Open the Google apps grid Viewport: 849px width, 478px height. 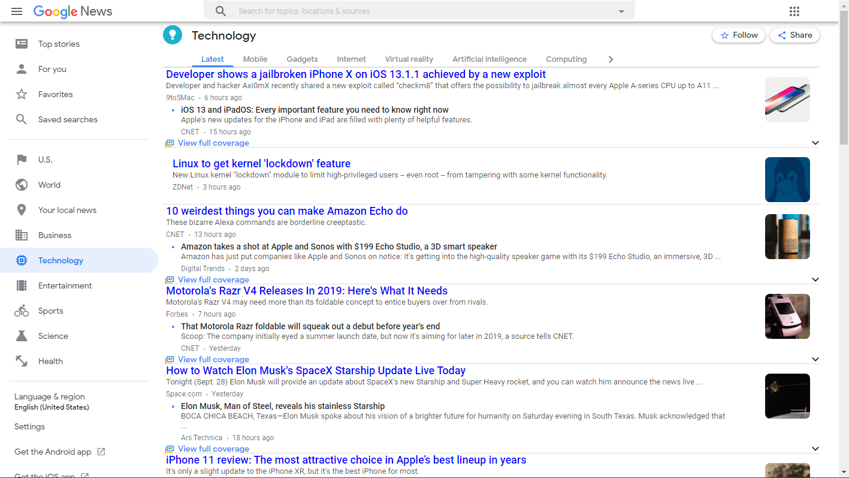[x=794, y=11]
